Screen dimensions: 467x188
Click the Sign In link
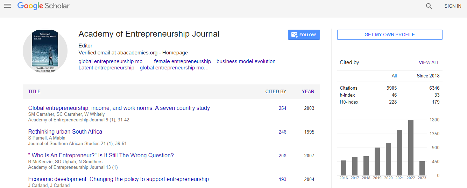coord(453,6)
